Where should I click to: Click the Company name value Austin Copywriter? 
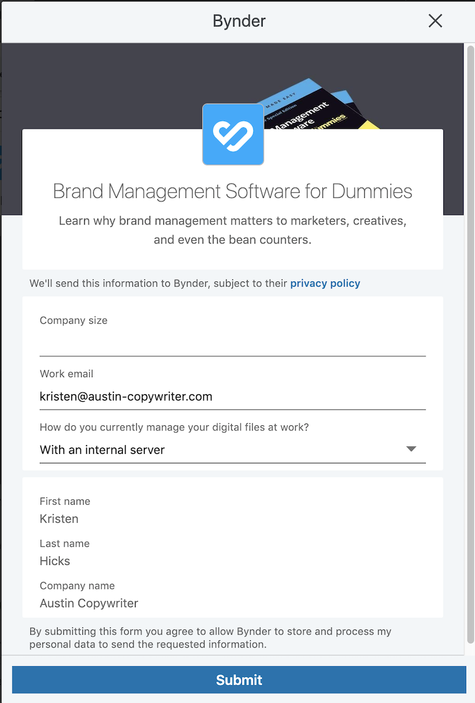(x=89, y=603)
